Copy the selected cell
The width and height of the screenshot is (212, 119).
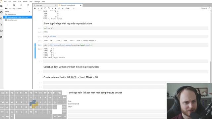pyautogui.click(x=45, y=8)
